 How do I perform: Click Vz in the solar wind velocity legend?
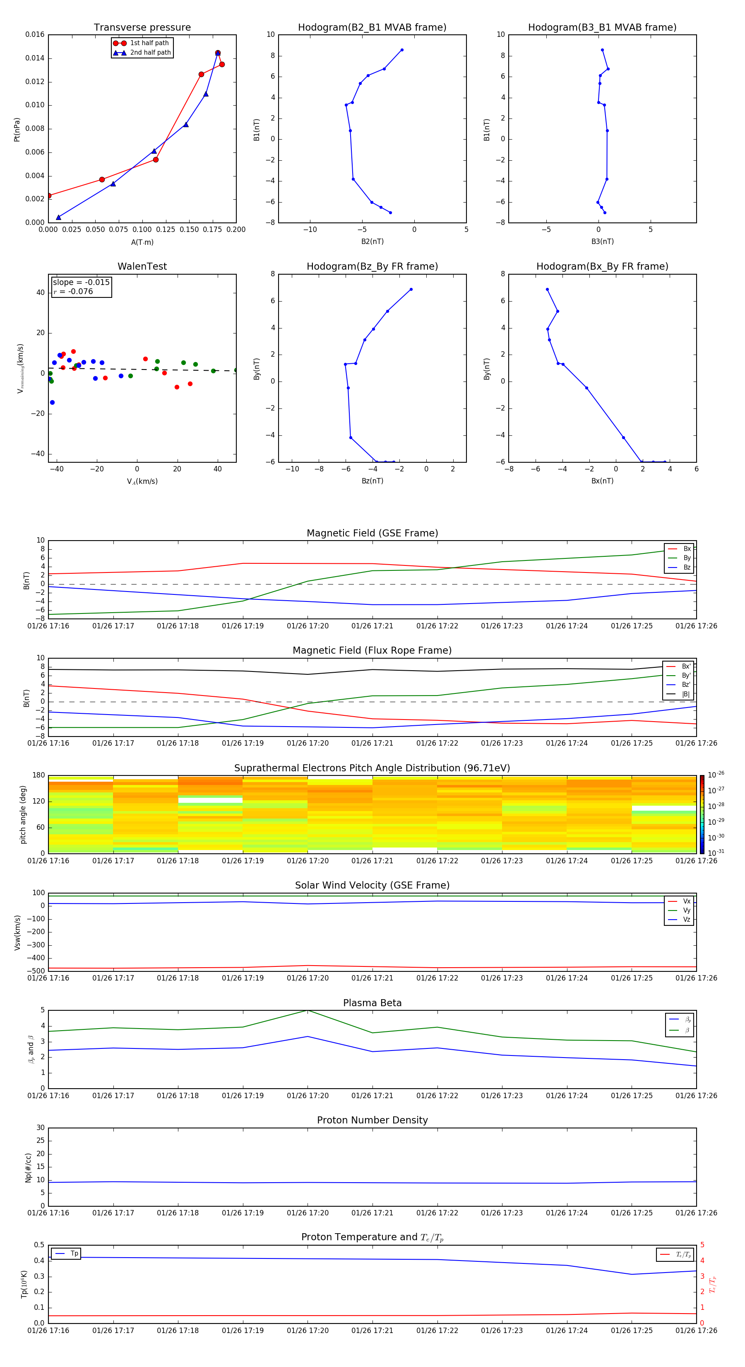point(679,920)
